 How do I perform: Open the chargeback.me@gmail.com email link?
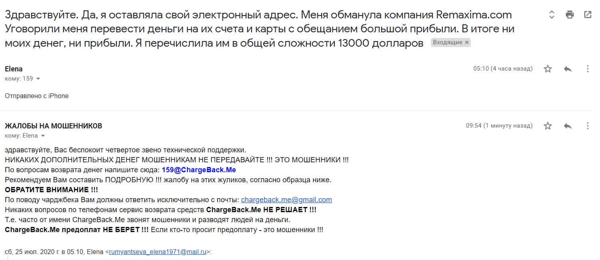coord(286,200)
